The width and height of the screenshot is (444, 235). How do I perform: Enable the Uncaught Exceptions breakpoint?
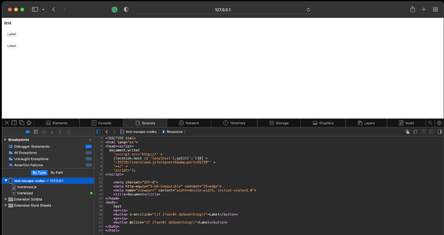89,159
